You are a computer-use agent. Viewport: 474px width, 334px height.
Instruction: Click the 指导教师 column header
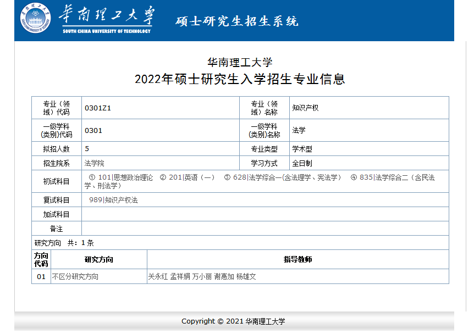(297, 259)
